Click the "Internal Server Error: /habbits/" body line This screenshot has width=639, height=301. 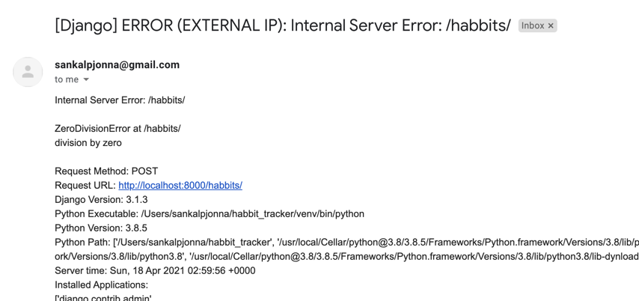point(120,100)
